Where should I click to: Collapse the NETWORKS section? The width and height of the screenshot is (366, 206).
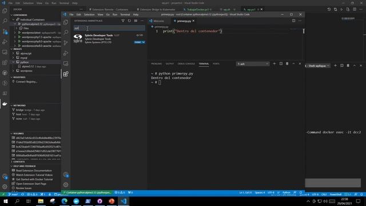point(19,105)
